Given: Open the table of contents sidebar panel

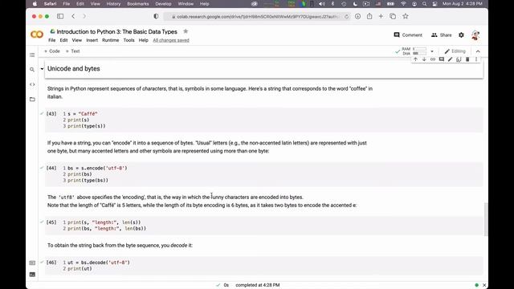Looking at the screenshot, I should tap(32, 55).
